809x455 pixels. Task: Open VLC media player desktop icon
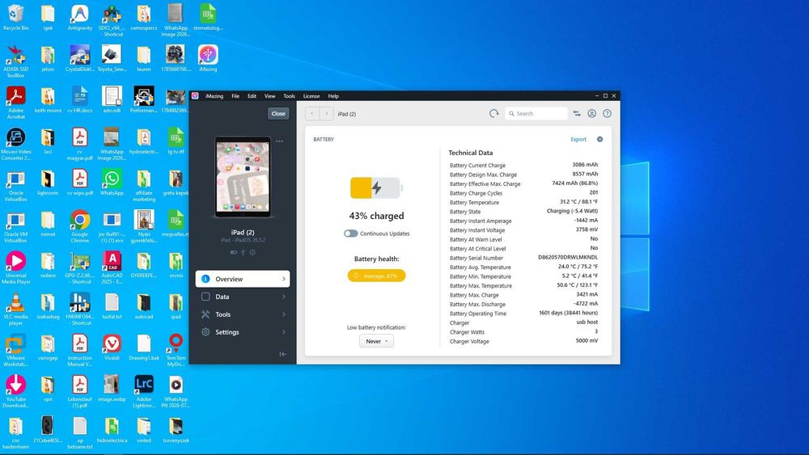(x=16, y=309)
